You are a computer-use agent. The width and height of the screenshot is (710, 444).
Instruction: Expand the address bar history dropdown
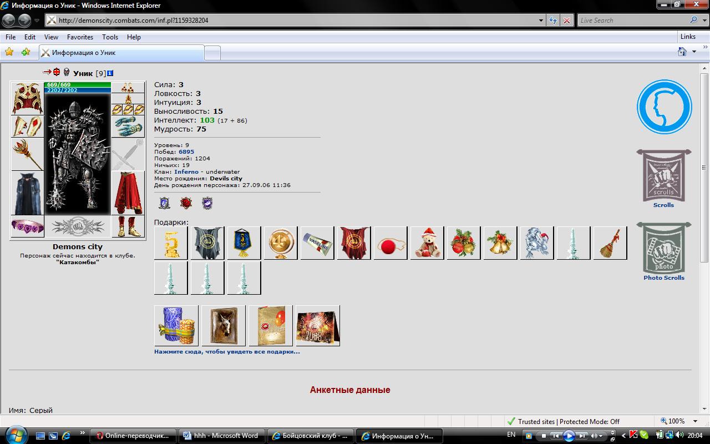pyautogui.click(x=541, y=21)
